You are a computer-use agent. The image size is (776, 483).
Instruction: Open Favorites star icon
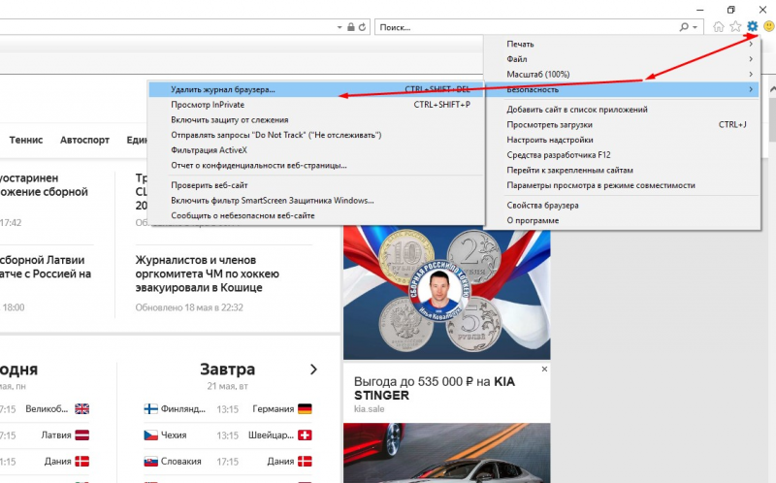tap(735, 27)
